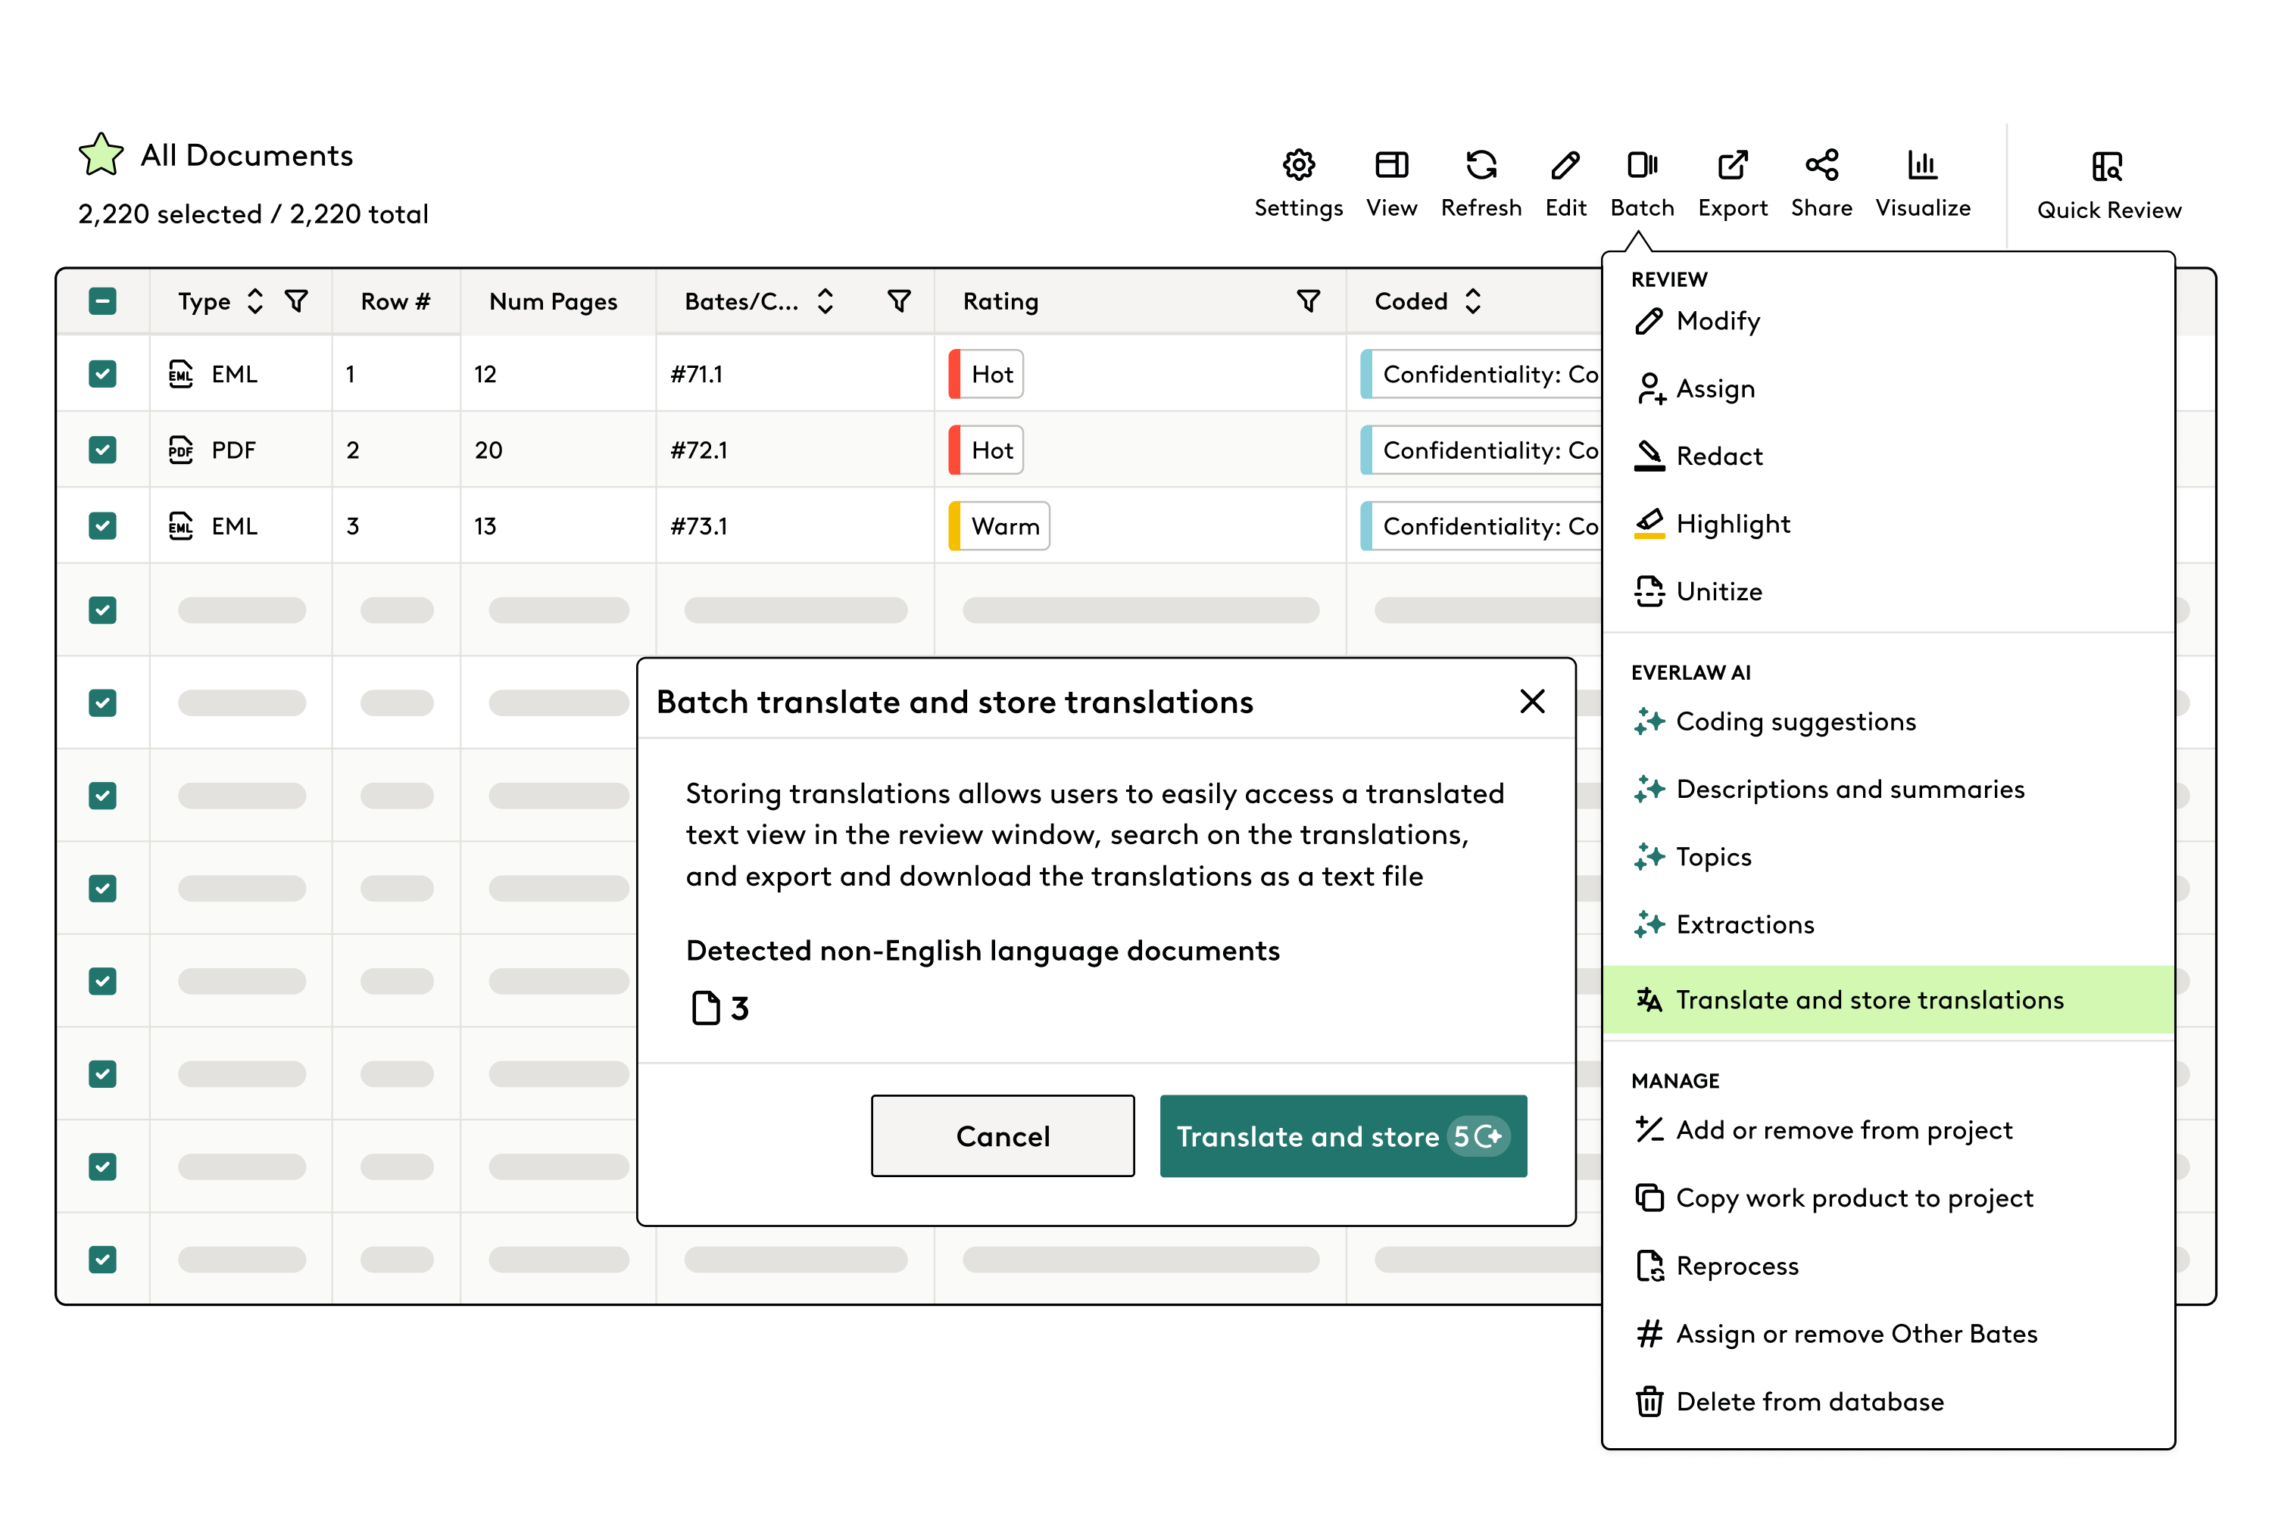This screenshot has height=1514, width=2272.
Task: Choose Translate and store translations
Action: click(1889, 999)
